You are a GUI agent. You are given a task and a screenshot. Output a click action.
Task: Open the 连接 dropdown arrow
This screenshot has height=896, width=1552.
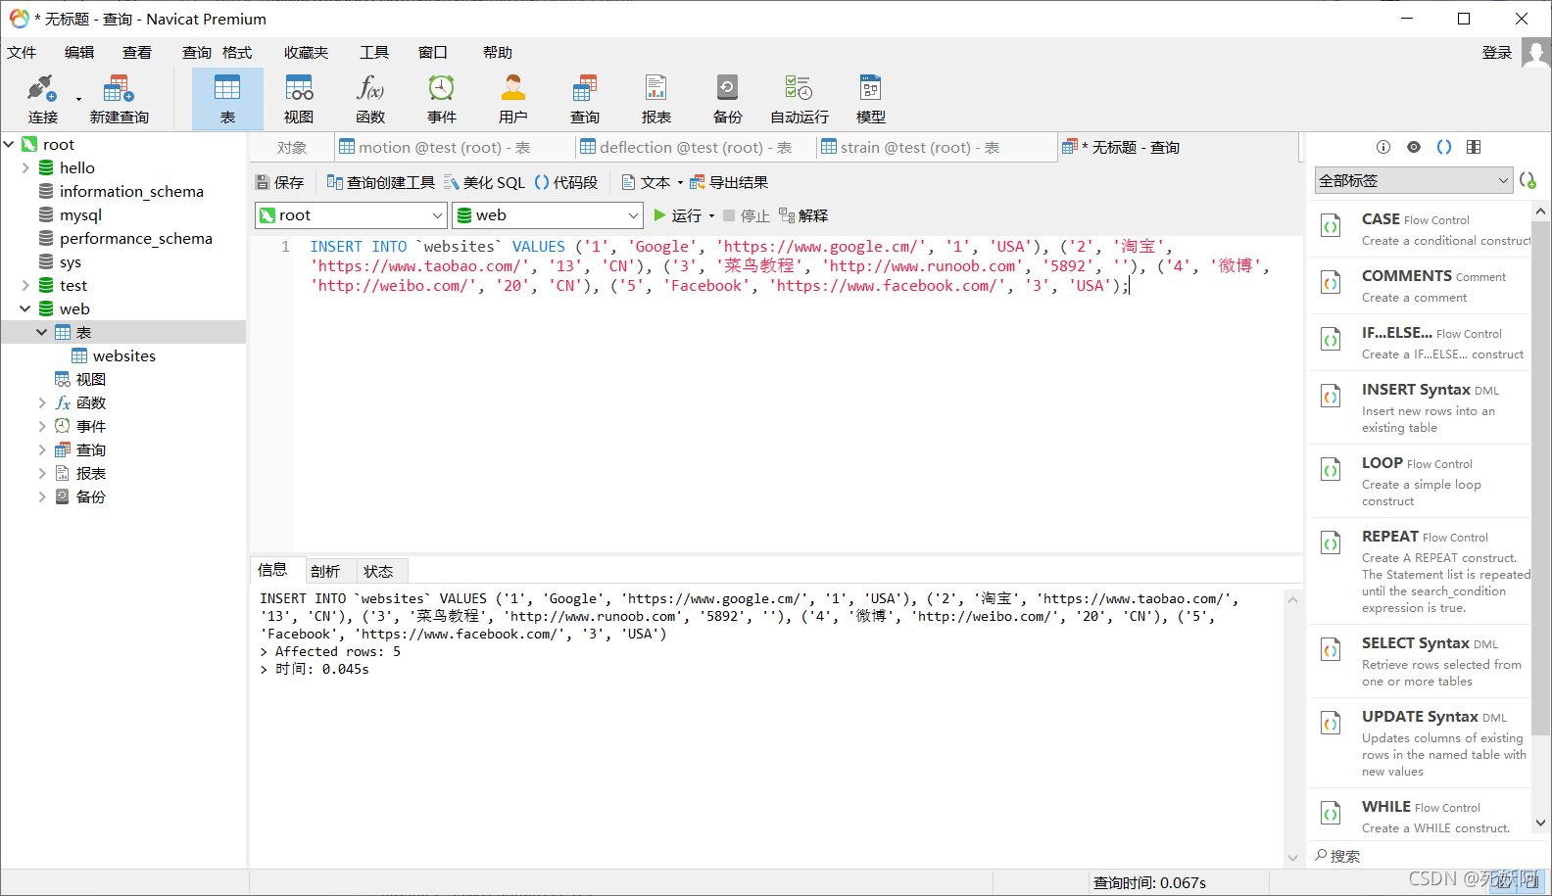[78, 100]
